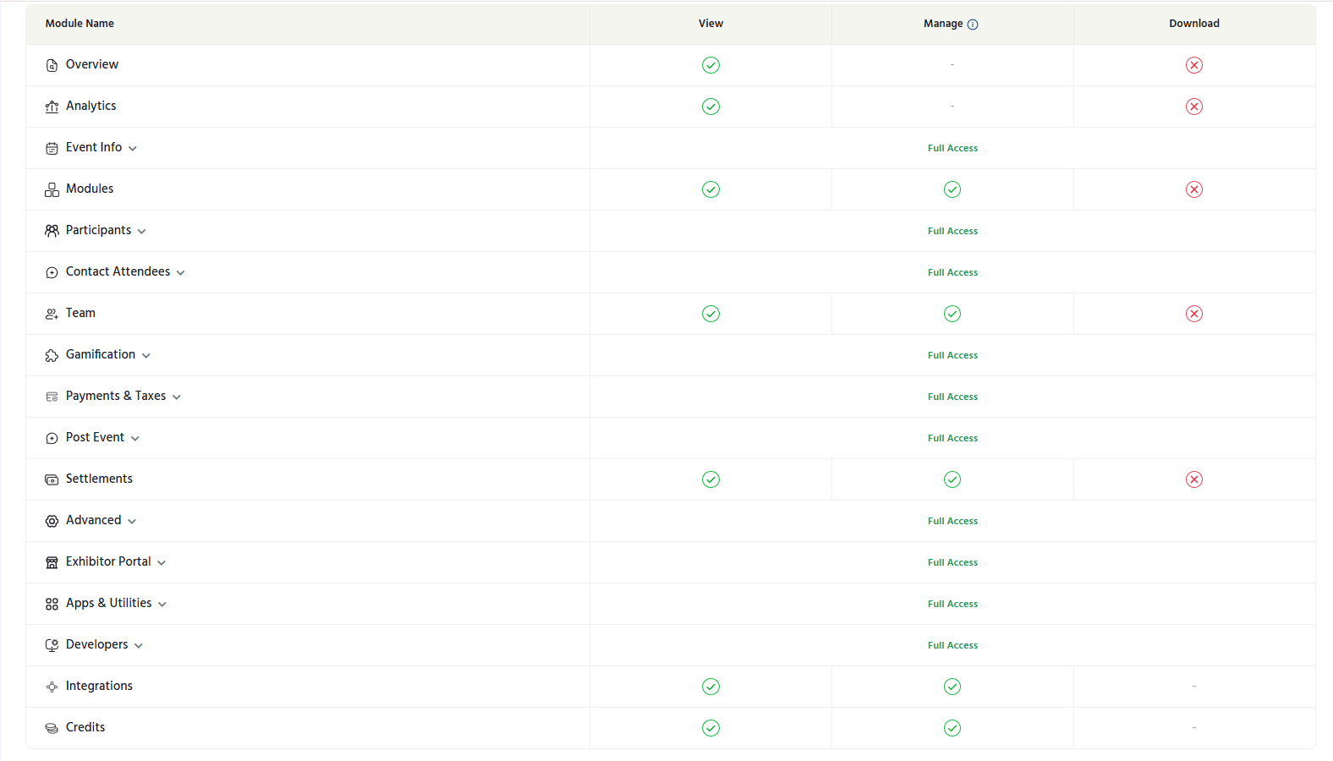Expand the Exhibitor Portal chevron
This screenshot has width=1333, height=761.
click(162, 563)
